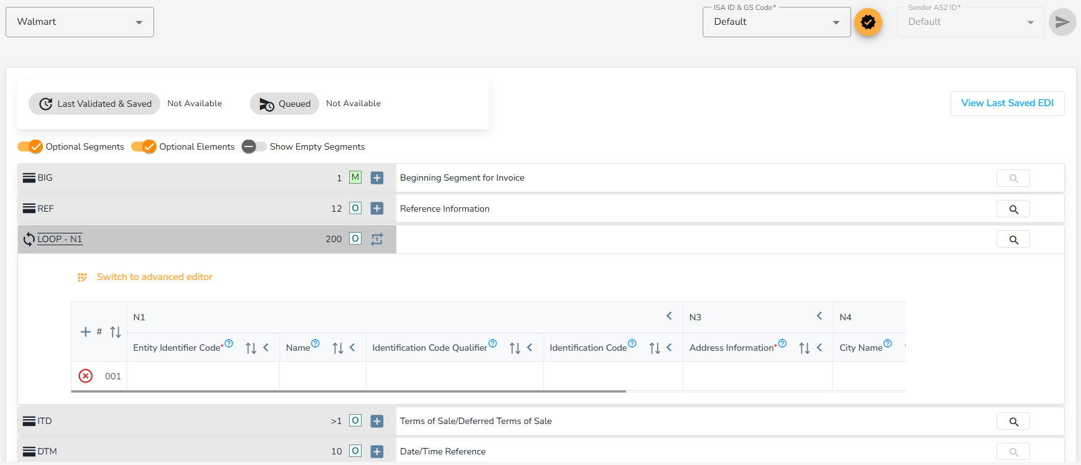Toggle Optional Elements switch
Viewport: 1081px width, 465px height.
(144, 147)
